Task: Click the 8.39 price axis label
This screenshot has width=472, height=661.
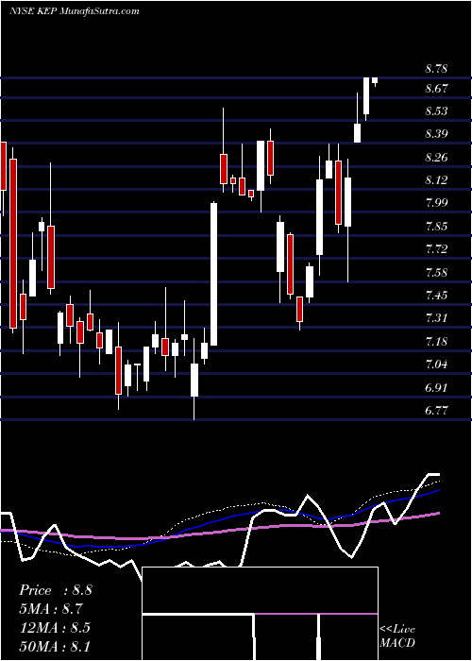Action: click(x=436, y=134)
